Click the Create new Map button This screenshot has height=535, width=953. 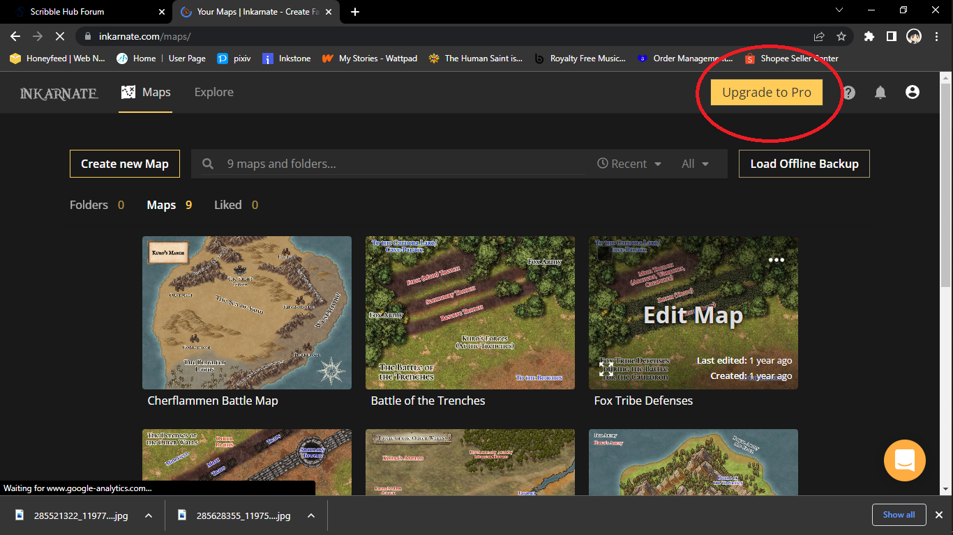124,164
